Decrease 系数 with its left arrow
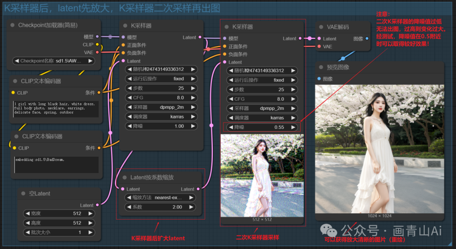This screenshot has height=249, width=456. point(129,207)
